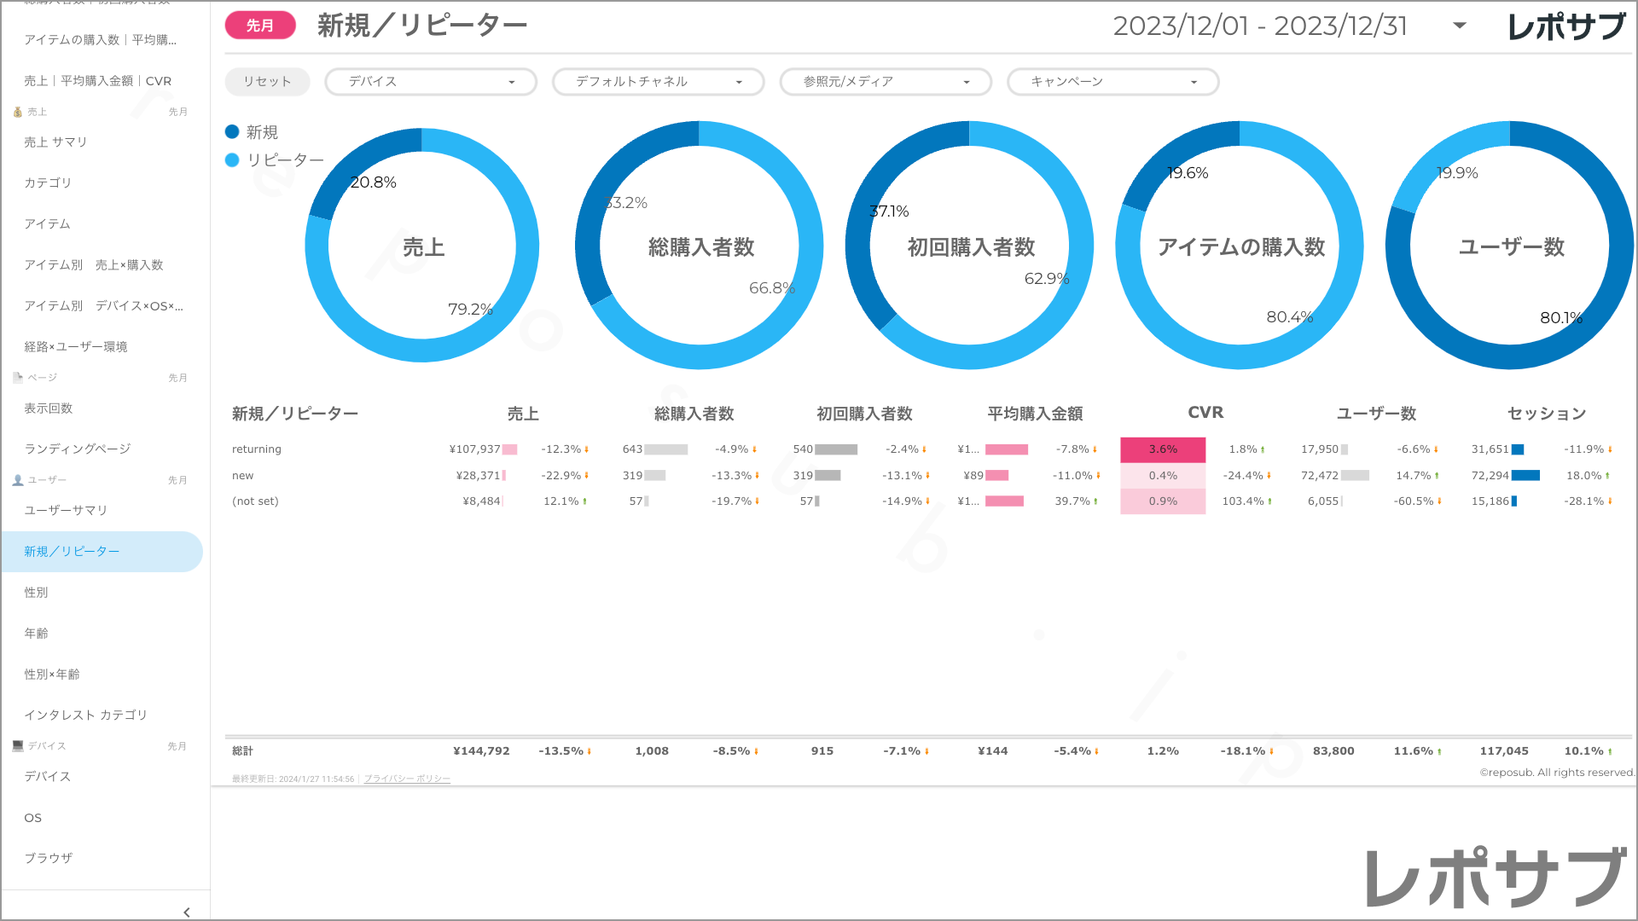Image resolution: width=1638 pixels, height=921 pixels.
Task: Click the light blue リピーター legend dot
Action: tap(232, 159)
